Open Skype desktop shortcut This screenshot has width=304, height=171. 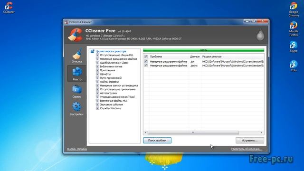(x=294, y=47)
